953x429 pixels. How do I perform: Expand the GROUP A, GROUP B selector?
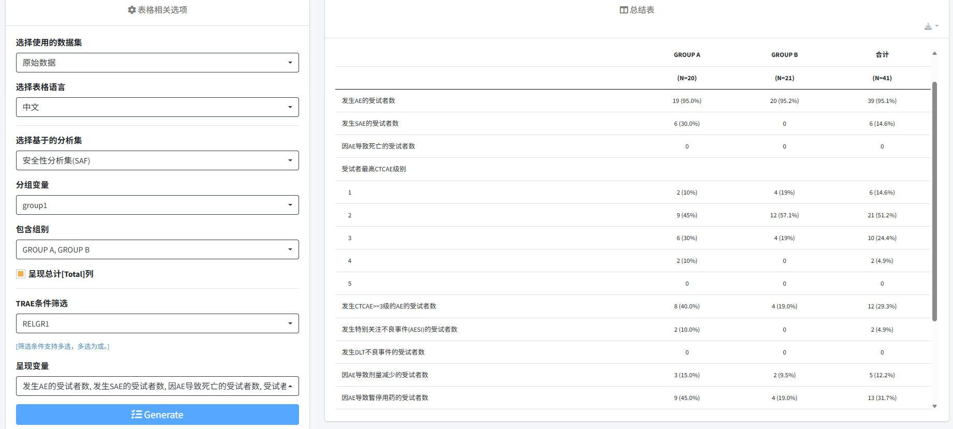[x=157, y=249]
